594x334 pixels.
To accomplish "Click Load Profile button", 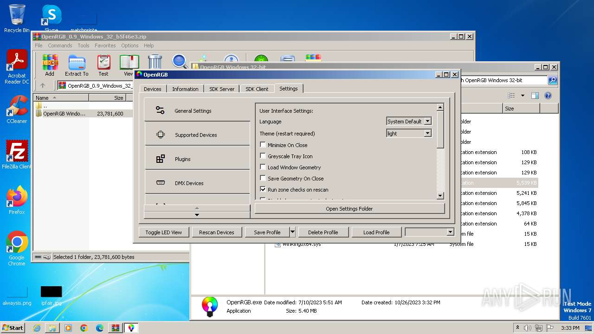I will (376, 232).
